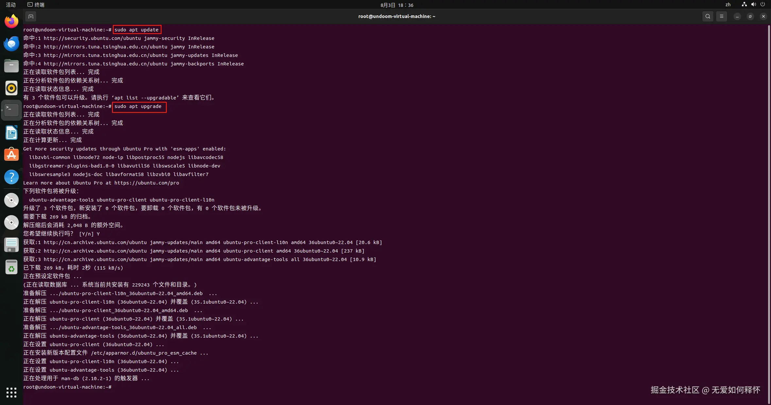Open LibreOffice Writer from dock
The height and width of the screenshot is (405, 771).
coord(11,133)
